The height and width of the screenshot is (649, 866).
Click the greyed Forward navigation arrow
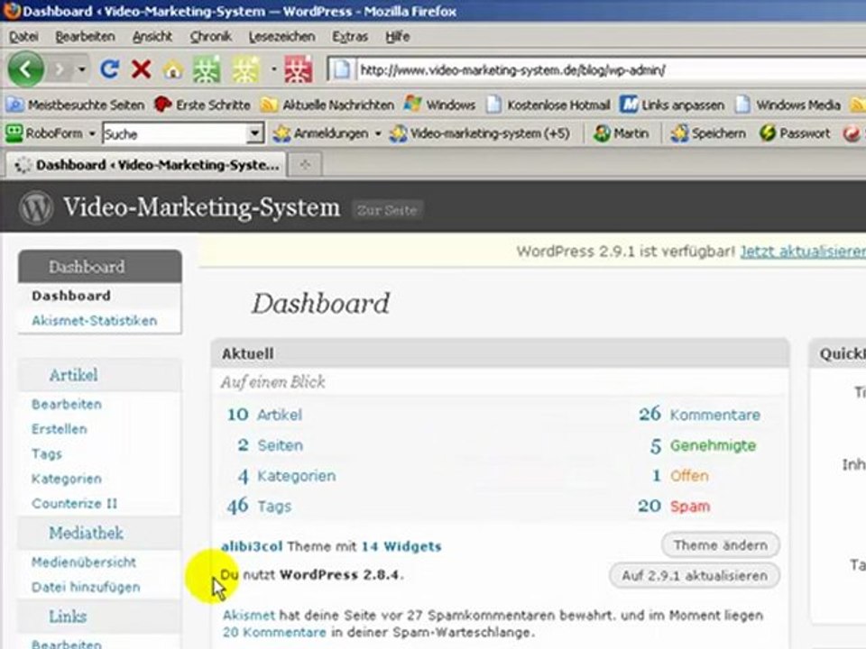[x=60, y=70]
